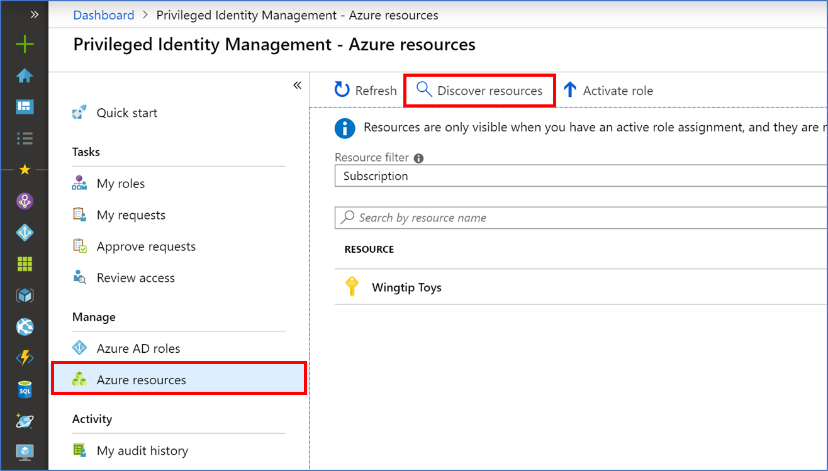The height and width of the screenshot is (471, 828).
Task: Open the Home icon in the sidebar
Action: click(25, 75)
